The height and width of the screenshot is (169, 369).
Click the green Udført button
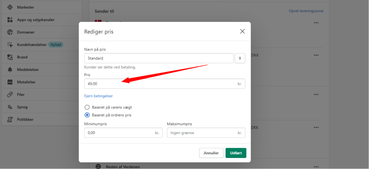236,153
